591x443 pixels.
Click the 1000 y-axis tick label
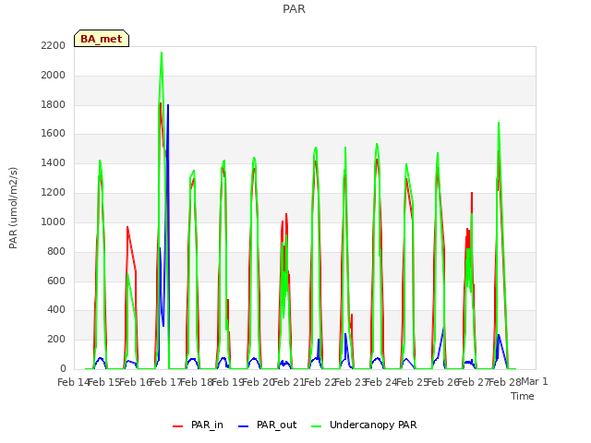click(x=54, y=221)
